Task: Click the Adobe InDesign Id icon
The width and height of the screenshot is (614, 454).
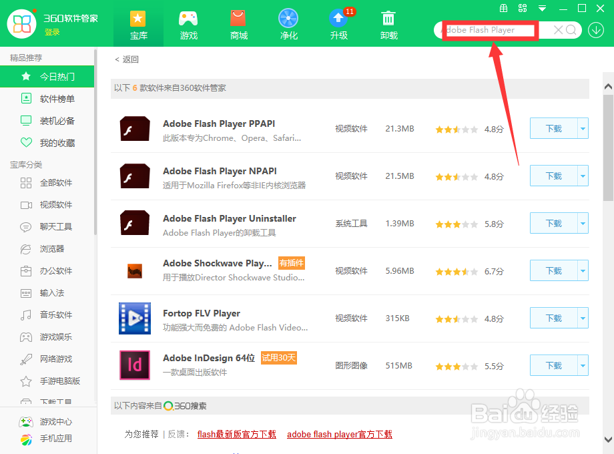Action: click(135, 365)
